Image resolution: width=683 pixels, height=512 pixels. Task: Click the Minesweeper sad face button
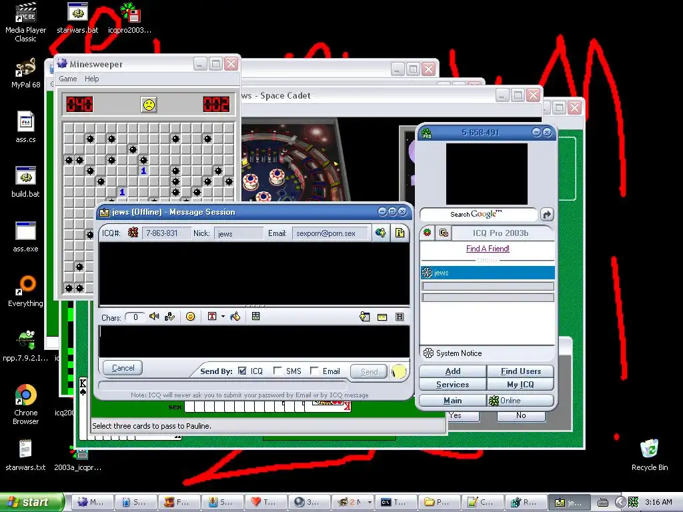point(149,105)
